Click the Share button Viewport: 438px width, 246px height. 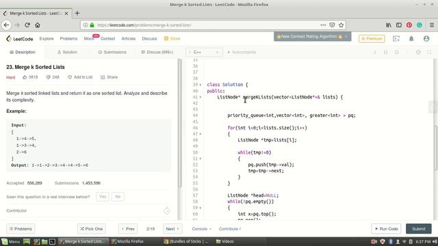click(x=109, y=77)
